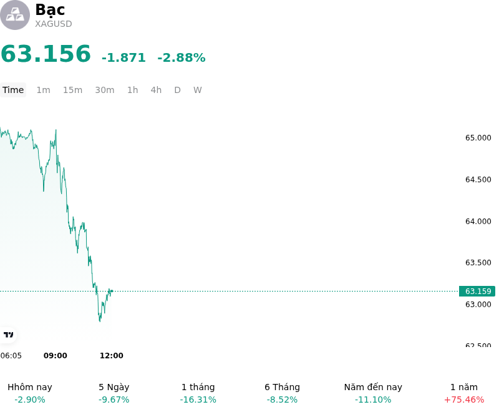Viewport: 499px width, 412px height.
Task: Click the silver bars Bạc icon
Action: [14, 15]
